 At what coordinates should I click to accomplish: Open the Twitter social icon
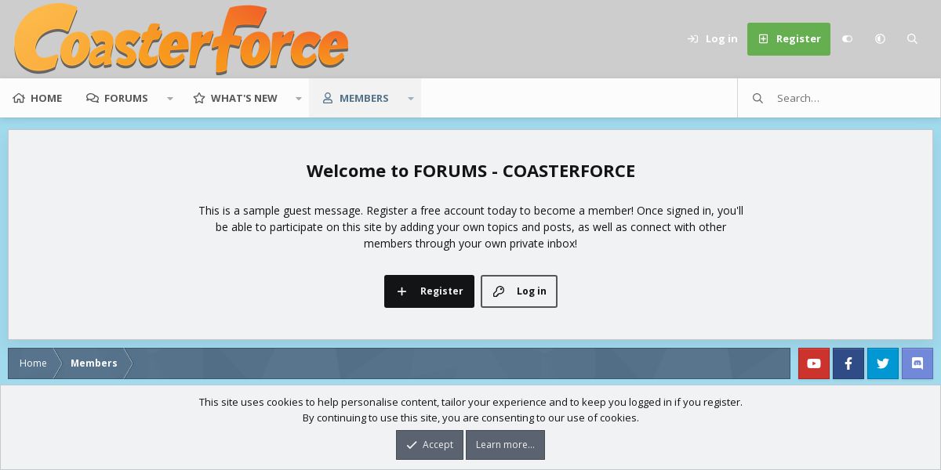(883, 363)
